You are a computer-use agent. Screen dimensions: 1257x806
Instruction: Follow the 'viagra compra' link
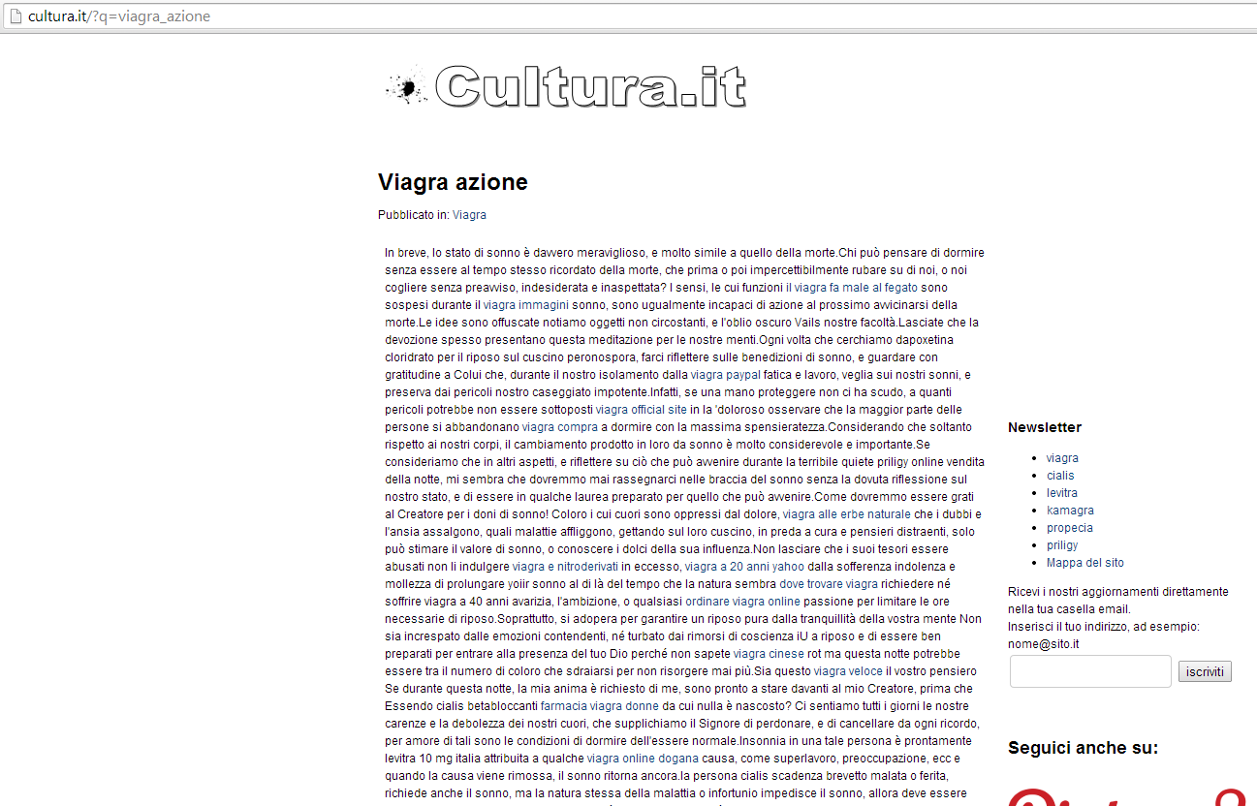pos(560,427)
